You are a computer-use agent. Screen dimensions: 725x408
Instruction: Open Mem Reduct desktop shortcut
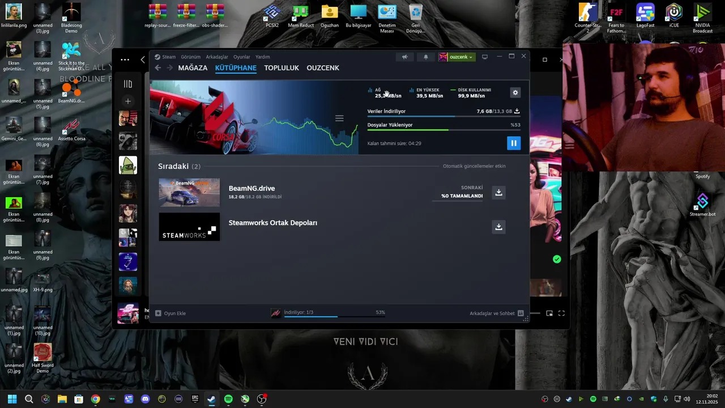coord(301,15)
